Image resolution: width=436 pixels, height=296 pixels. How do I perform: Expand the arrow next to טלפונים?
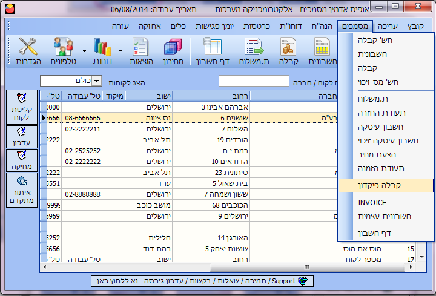(x=84, y=51)
